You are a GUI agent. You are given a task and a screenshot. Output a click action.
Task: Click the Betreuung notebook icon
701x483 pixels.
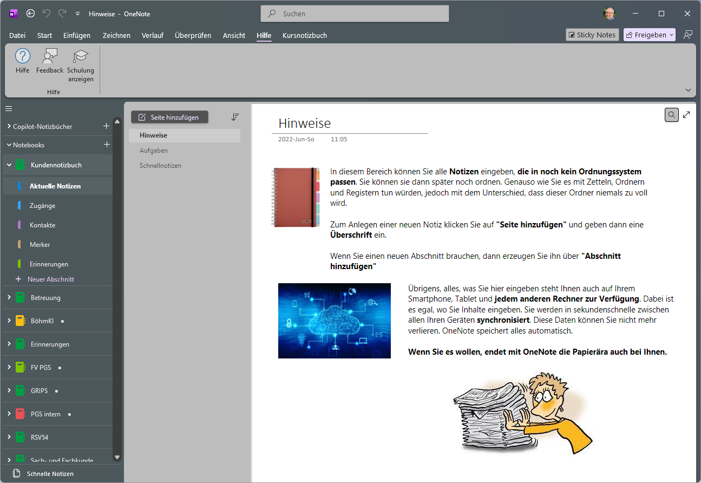coord(20,298)
